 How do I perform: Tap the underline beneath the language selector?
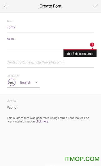point(23,87)
